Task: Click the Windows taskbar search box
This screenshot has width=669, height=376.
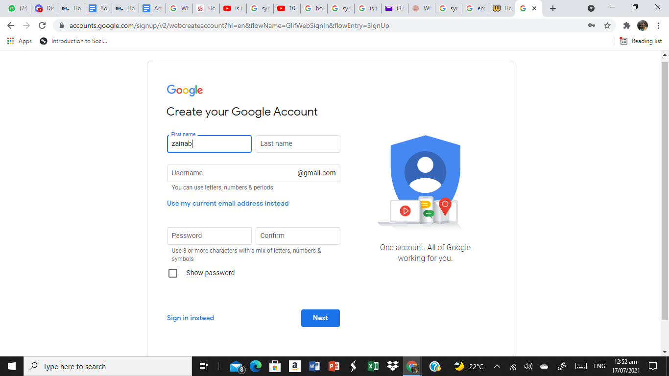Action: pyautogui.click(x=108, y=366)
